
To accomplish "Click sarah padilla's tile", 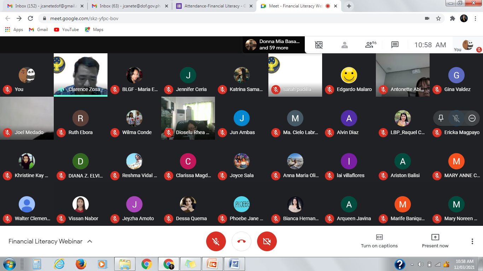I will (x=295, y=75).
